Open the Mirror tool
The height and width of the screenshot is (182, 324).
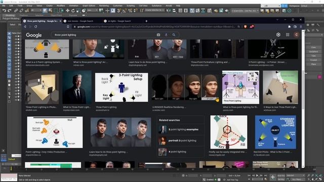(x=169, y=11)
